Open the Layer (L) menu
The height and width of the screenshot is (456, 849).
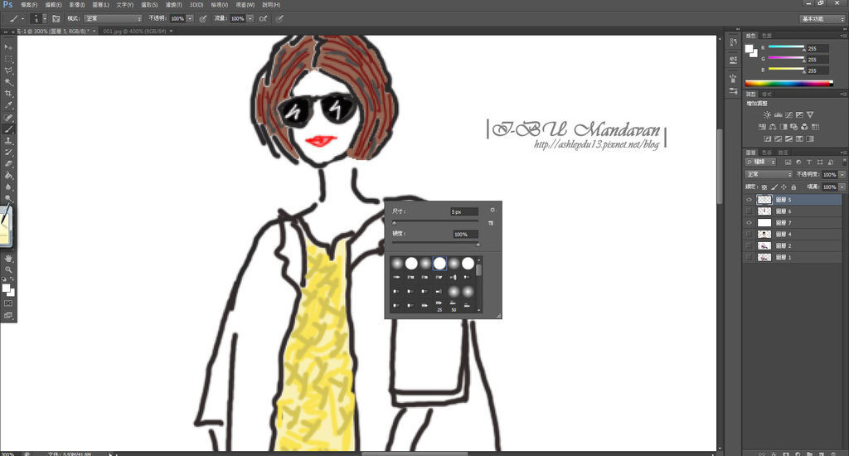point(100,4)
